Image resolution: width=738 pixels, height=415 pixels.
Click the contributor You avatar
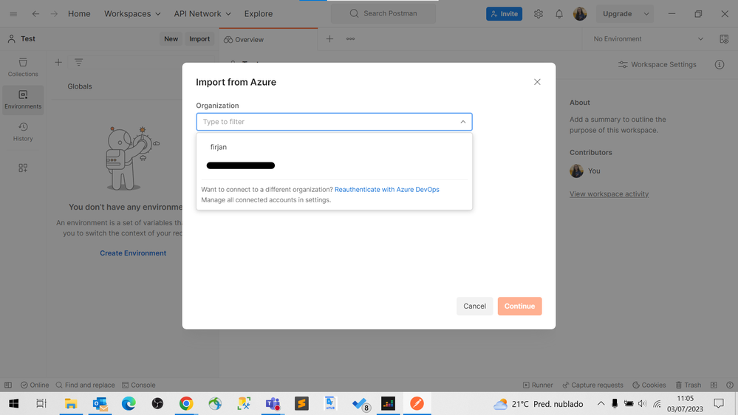click(x=576, y=171)
